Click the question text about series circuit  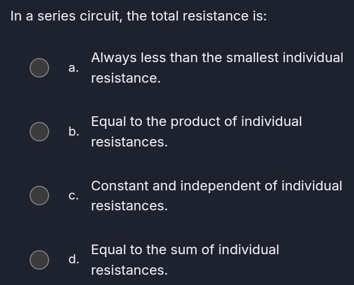click(139, 16)
